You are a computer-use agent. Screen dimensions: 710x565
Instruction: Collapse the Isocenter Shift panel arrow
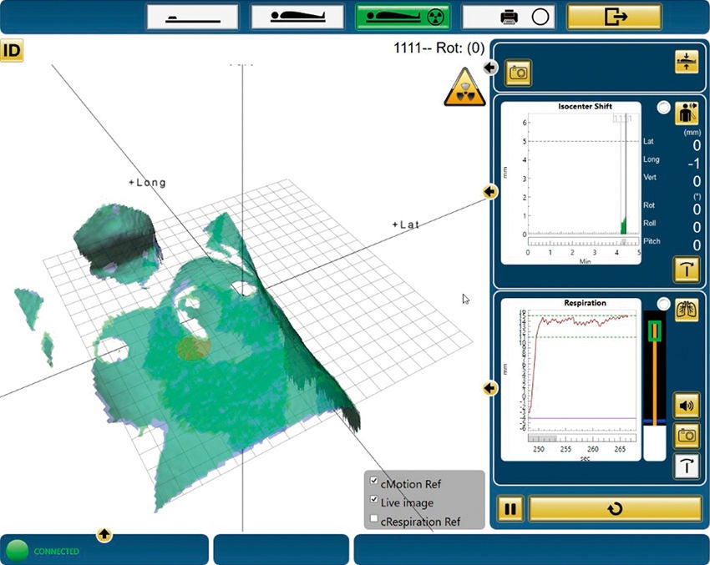(x=490, y=192)
